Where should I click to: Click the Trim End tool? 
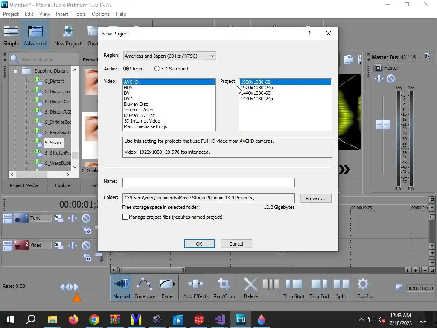point(319,289)
